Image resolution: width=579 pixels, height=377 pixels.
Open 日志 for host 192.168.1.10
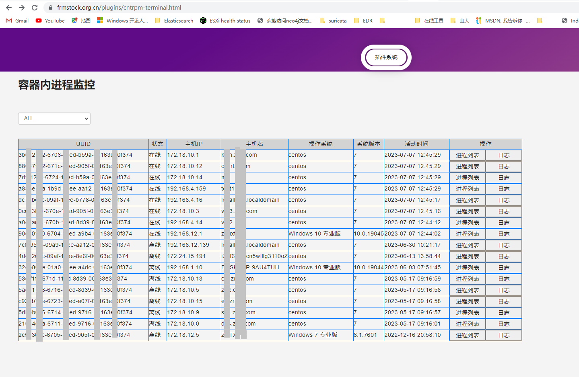504,268
